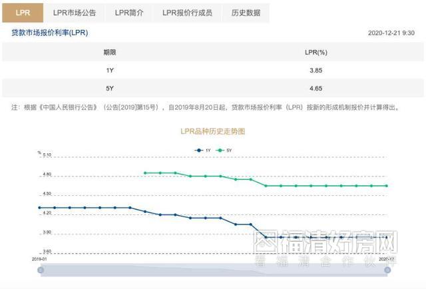Click the 1Y rate value 3.85
The height and width of the screenshot is (289, 426).
316,71
